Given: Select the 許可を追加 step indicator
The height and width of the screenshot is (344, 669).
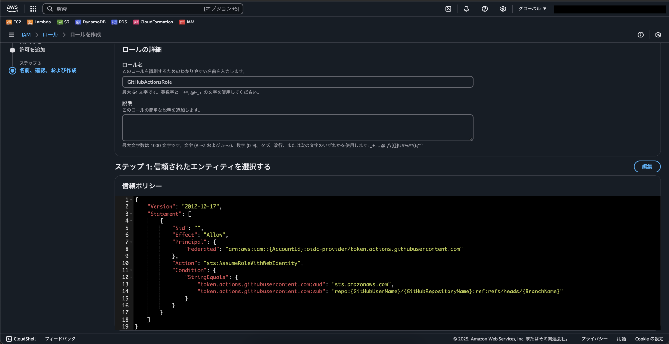Looking at the screenshot, I should click(32, 50).
